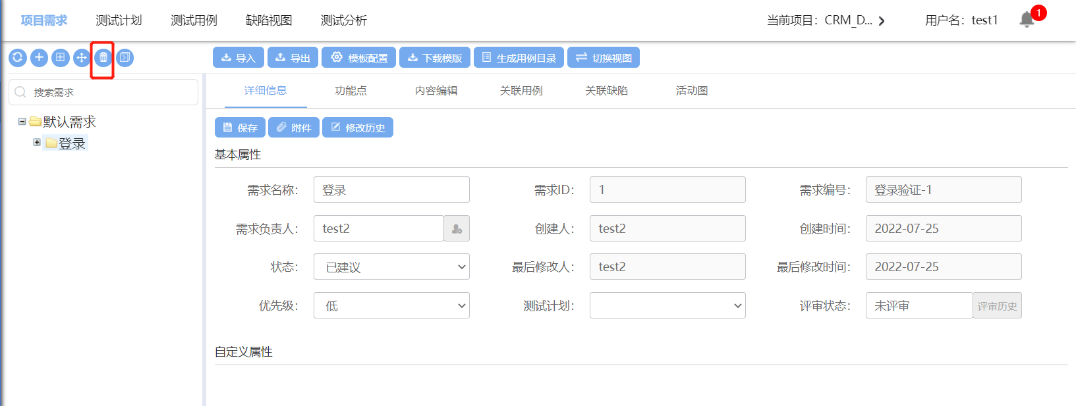
Task: Click the plus icon to add a requirement
Action: [39, 58]
